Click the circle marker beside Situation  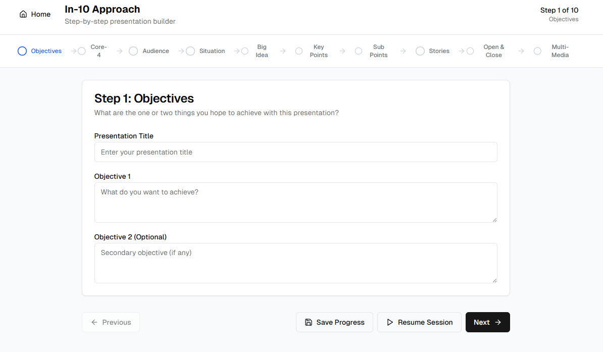coord(190,51)
